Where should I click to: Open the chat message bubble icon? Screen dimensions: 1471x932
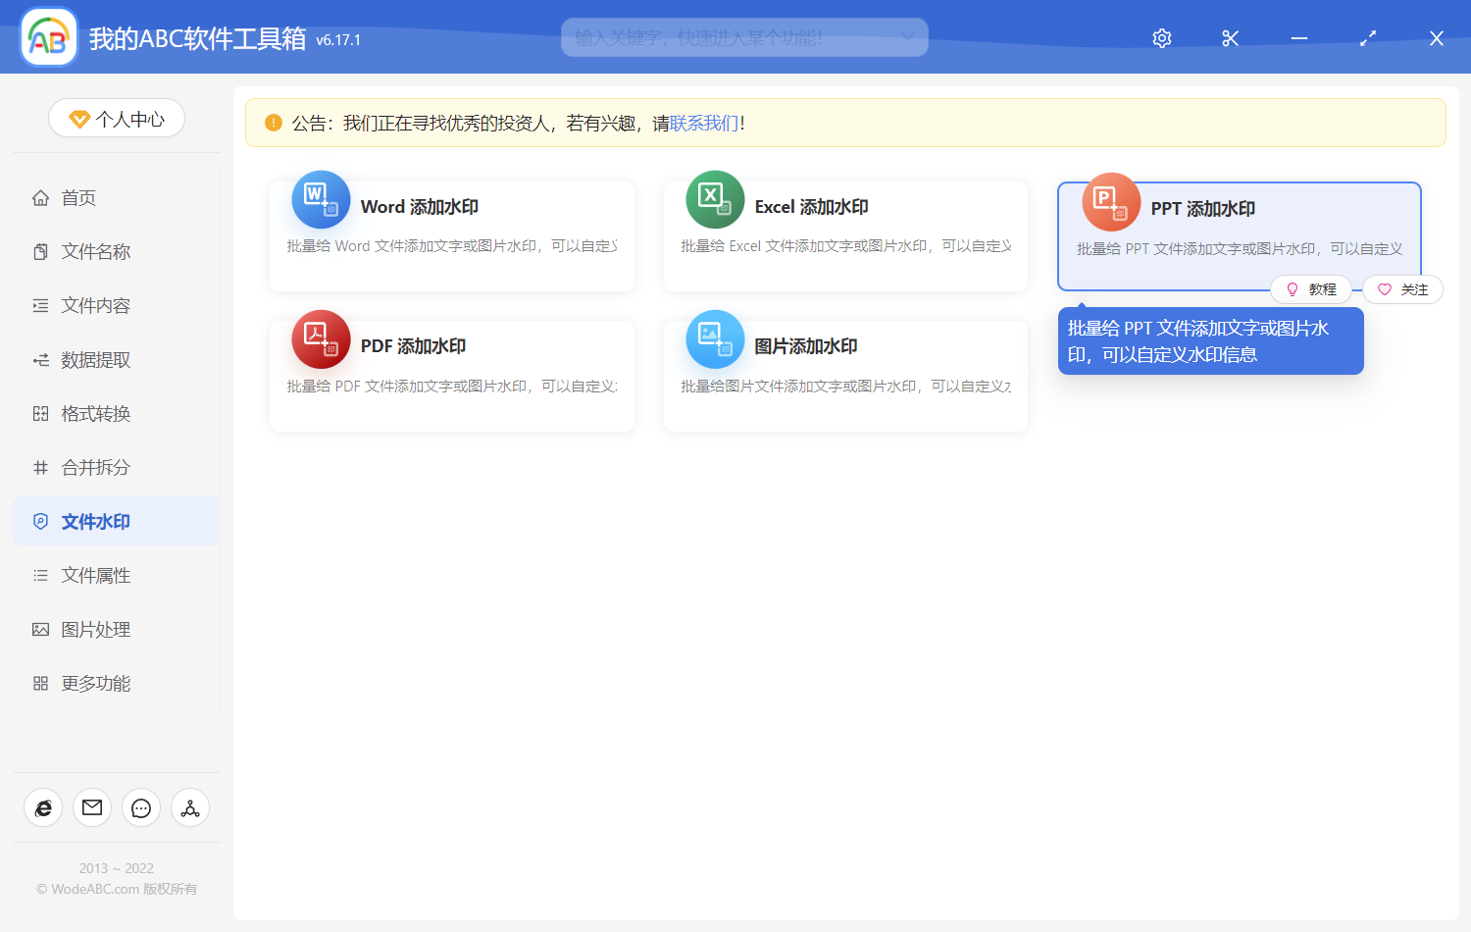(141, 807)
